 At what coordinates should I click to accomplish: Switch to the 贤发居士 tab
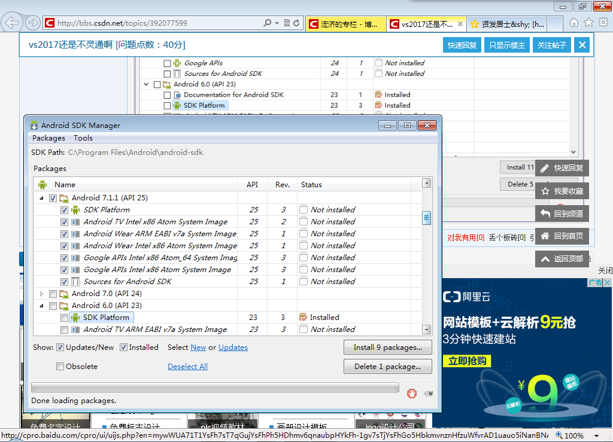(x=508, y=24)
